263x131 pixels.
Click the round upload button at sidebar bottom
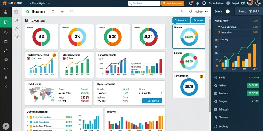pos(6,126)
